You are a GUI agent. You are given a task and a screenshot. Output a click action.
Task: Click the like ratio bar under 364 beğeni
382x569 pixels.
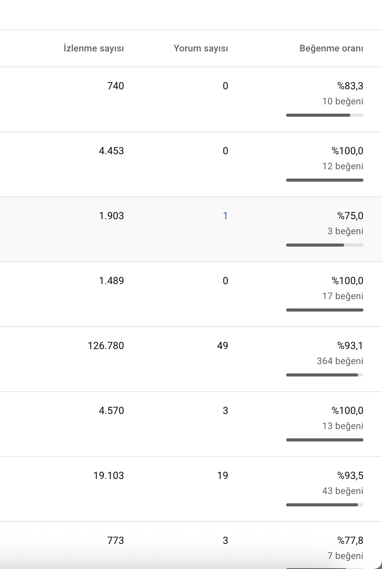tap(325, 375)
